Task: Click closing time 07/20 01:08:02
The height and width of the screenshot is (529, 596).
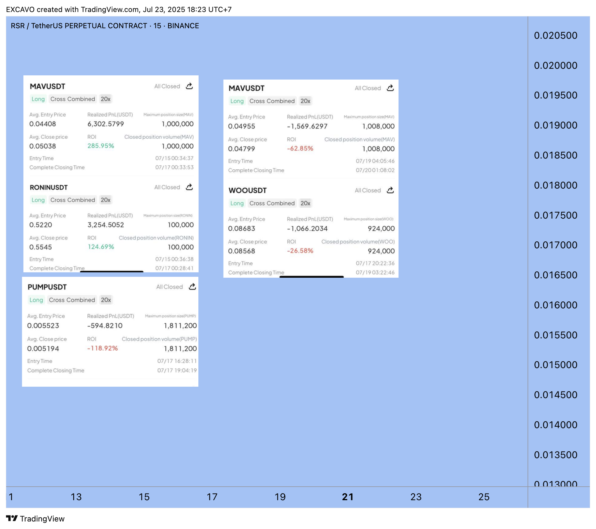Action: [x=375, y=170]
